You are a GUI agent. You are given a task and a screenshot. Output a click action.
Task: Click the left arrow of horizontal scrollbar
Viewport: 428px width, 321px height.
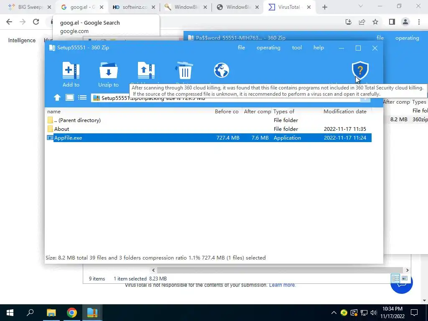coord(153,270)
